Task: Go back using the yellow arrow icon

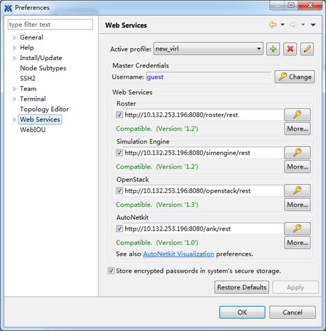Action: click(272, 25)
